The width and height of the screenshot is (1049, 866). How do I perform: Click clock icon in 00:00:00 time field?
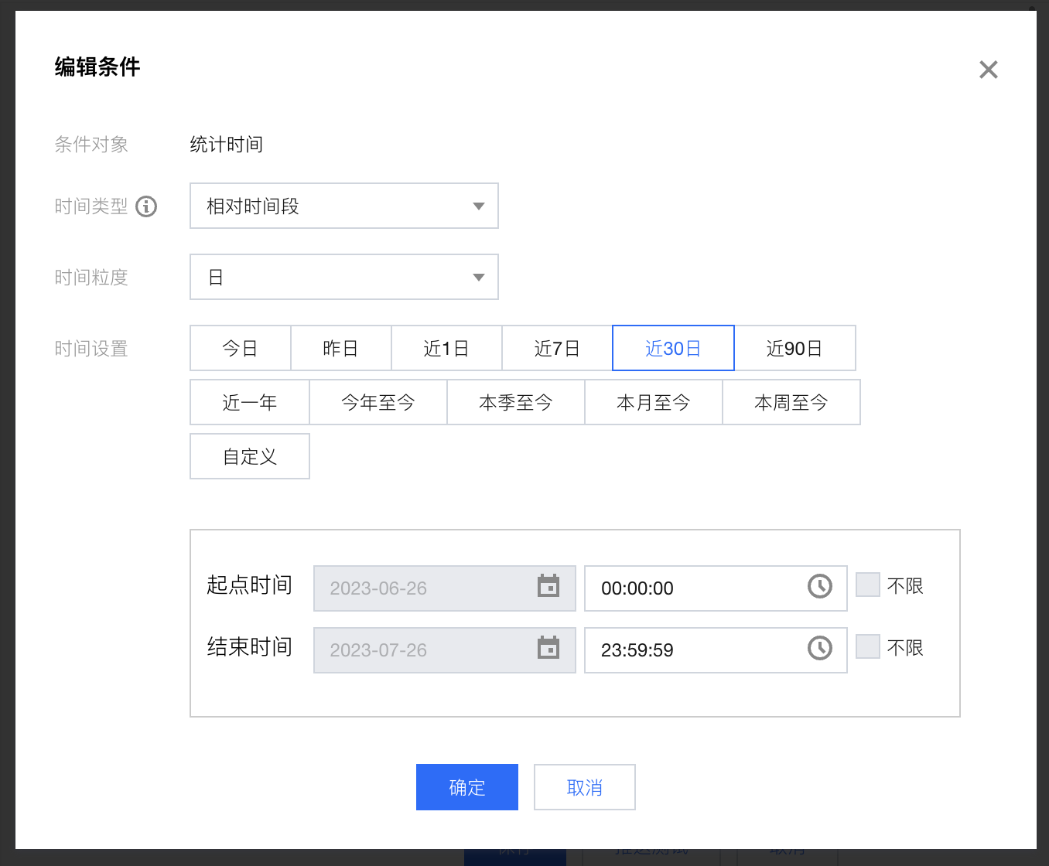click(819, 587)
